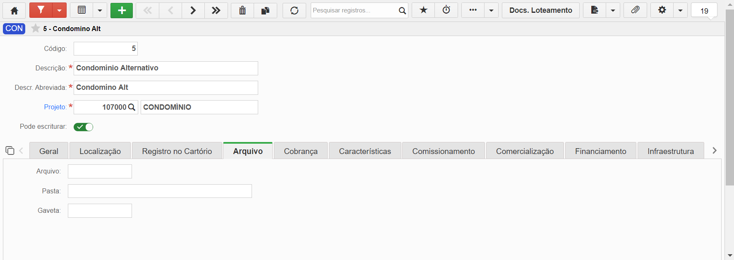Expand dropdown next to more options
Viewport: 734px width, 260px height.
click(491, 10)
